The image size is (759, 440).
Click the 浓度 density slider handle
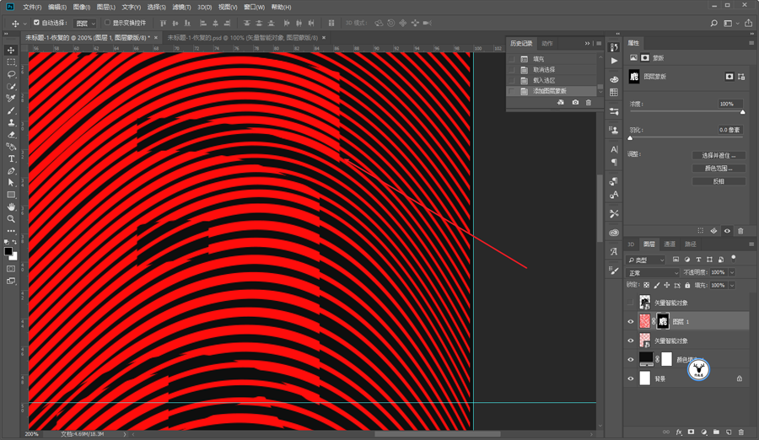(x=742, y=112)
